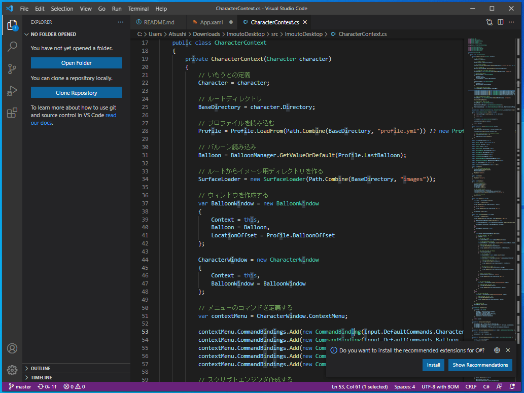The image size is (524, 393).
Task: Open editor more actions ellipsis
Action: click(511, 22)
